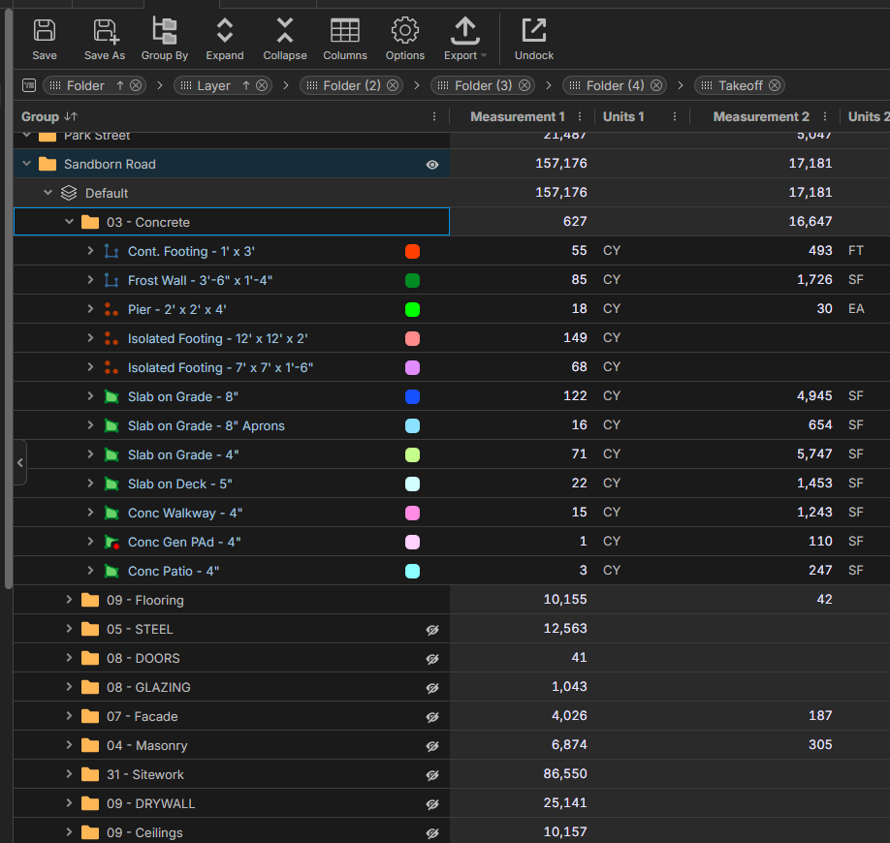Click the Conc Walkway pink swatch
This screenshot has height=843, width=890.
[413, 514]
